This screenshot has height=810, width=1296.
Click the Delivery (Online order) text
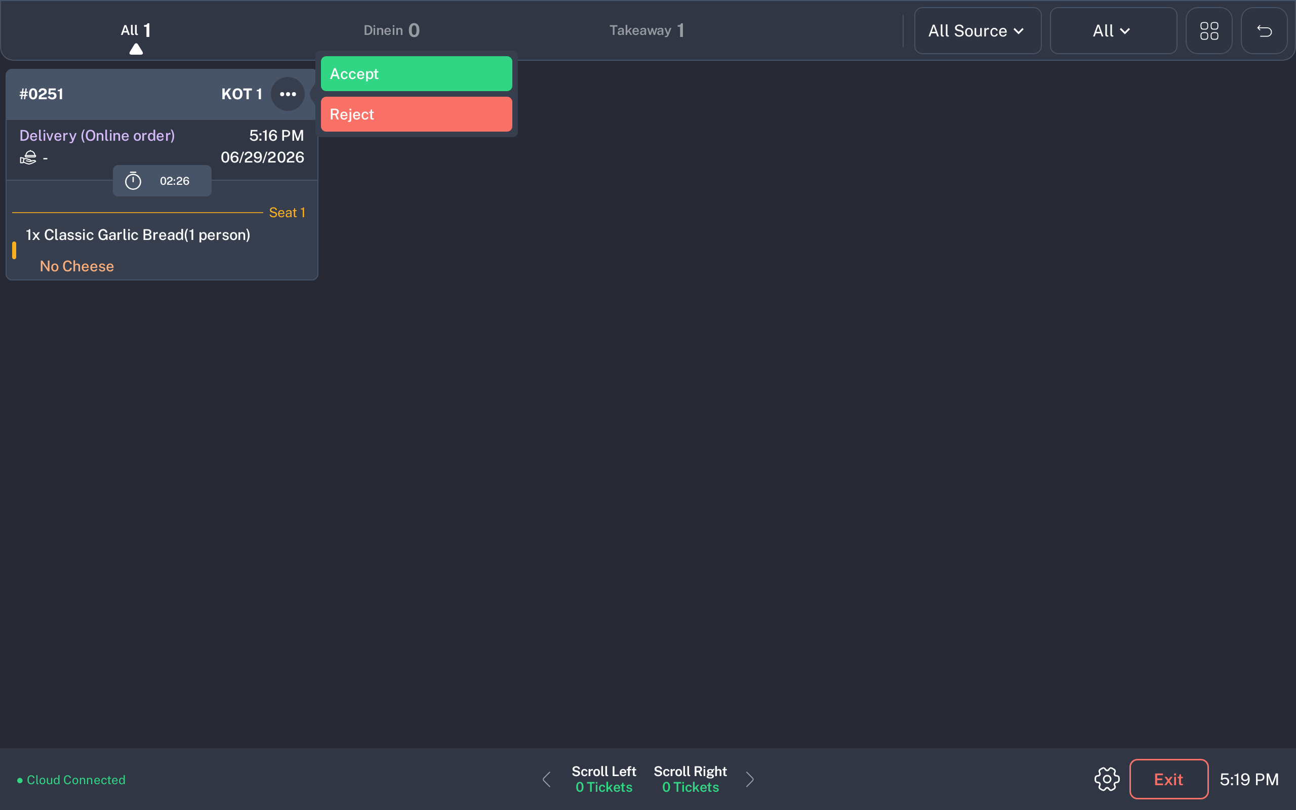(97, 136)
